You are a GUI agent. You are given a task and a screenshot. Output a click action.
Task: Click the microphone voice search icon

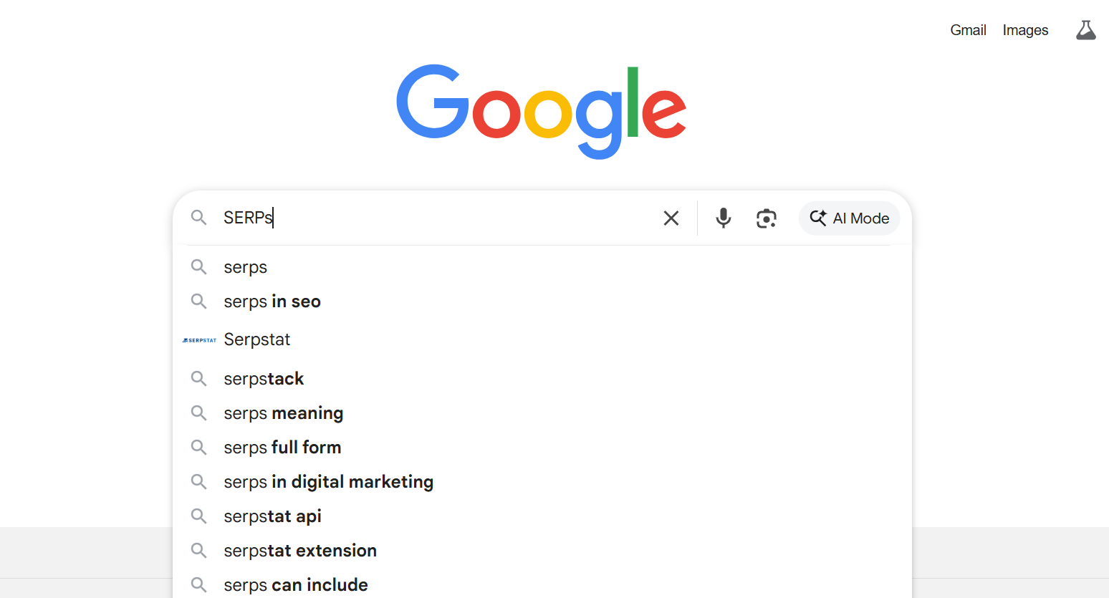724,218
